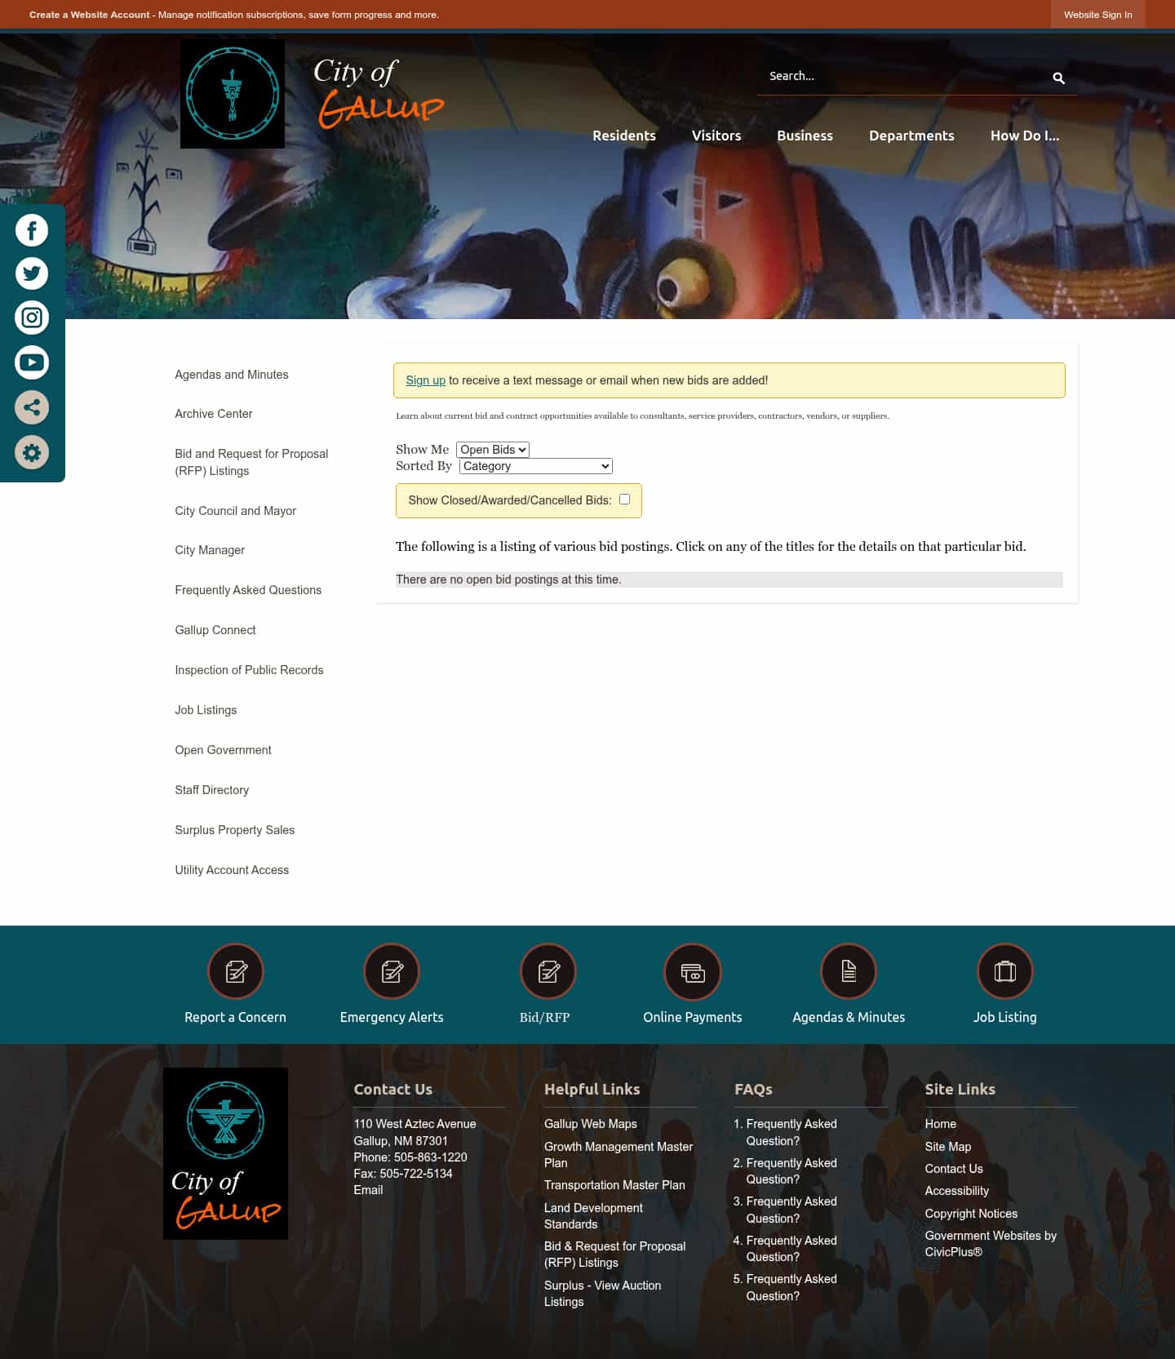Open the Visitors menu

tap(716, 135)
